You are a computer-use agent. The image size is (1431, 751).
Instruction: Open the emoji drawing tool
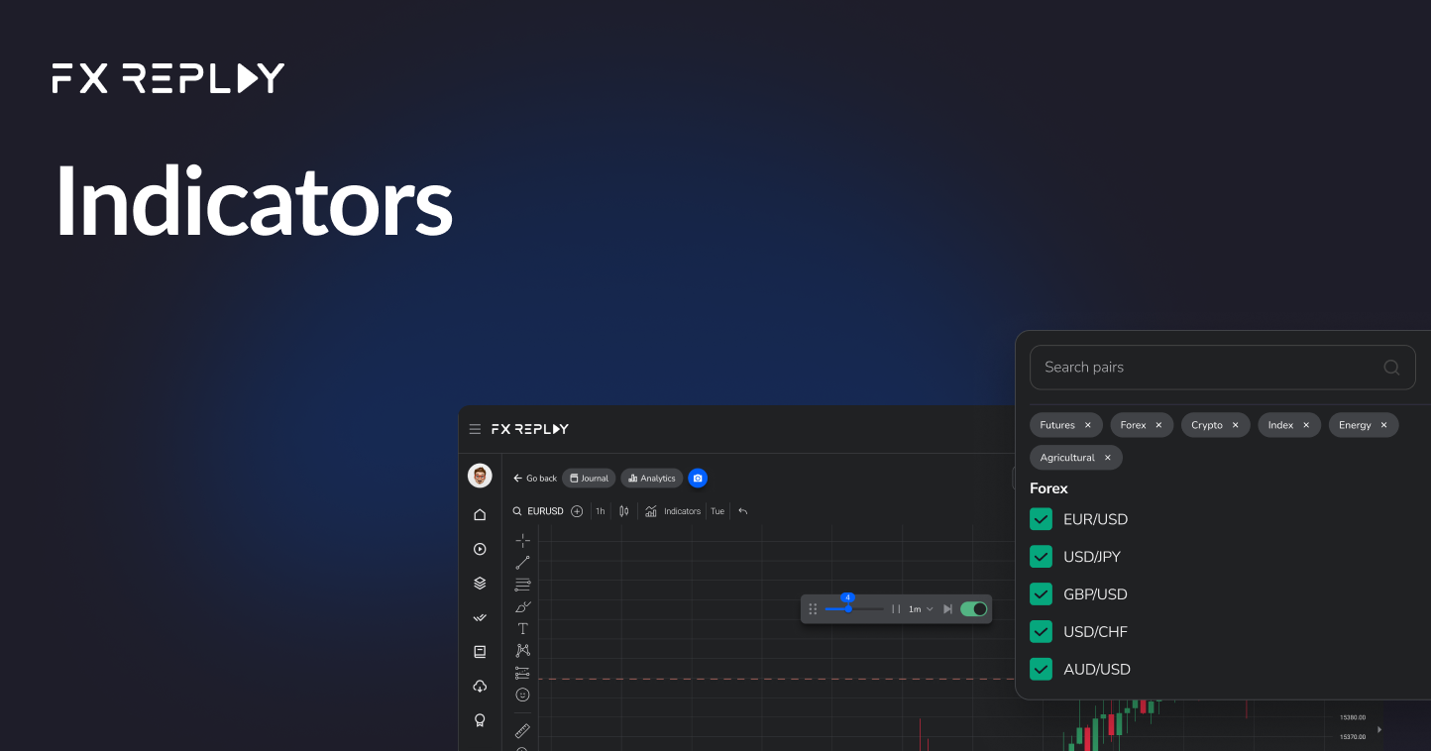pyautogui.click(x=522, y=694)
